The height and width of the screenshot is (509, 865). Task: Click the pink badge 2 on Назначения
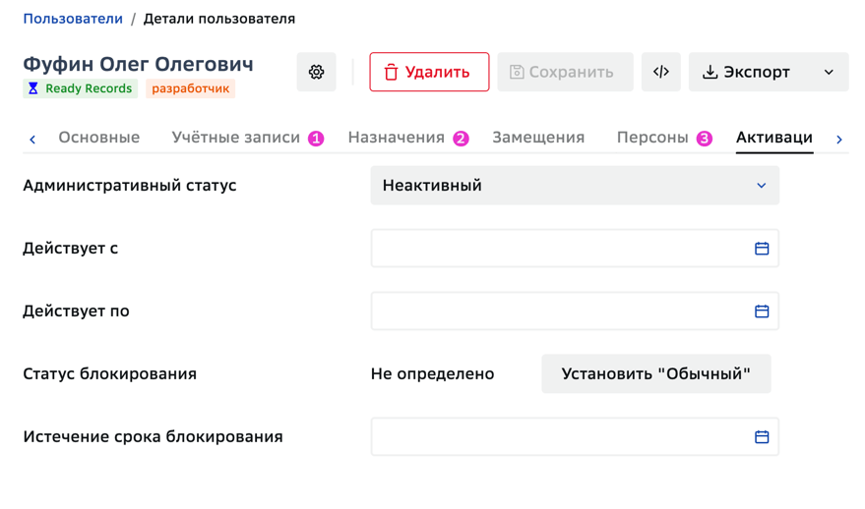click(461, 139)
